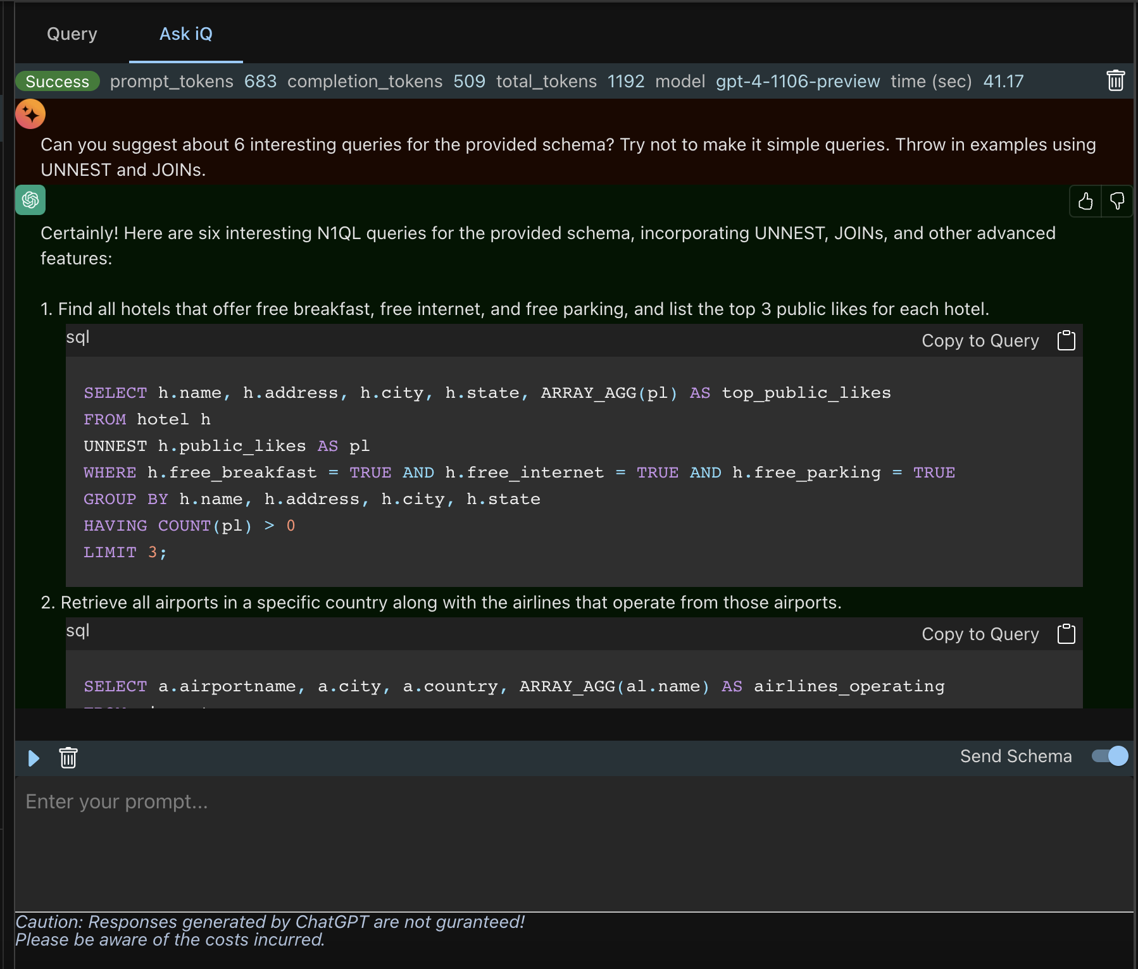Give the response a thumbs up
This screenshot has width=1138, height=969.
pos(1085,201)
